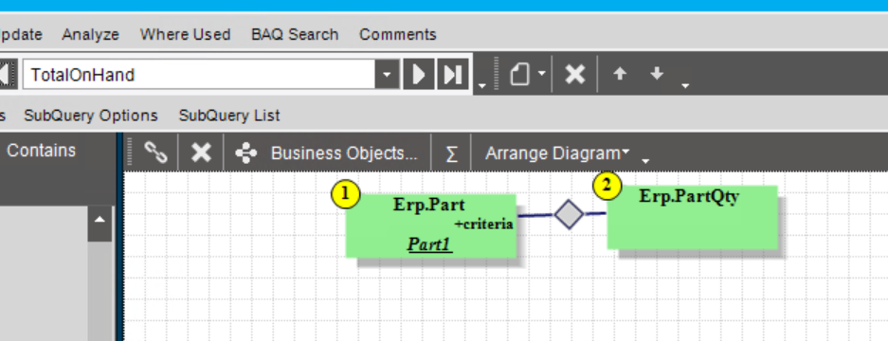This screenshot has height=341, width=888.
Task: Select the SubQuery Options tab
Action: point(91,116)
